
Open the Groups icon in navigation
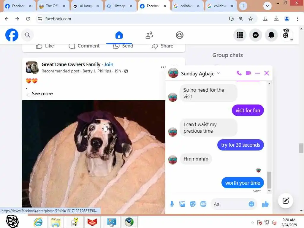tap(180, 35)
